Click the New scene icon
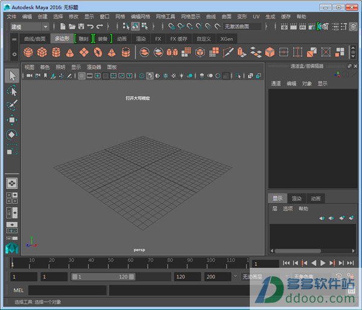Screen dimensions: 362x310 click(x=63, y=27)
